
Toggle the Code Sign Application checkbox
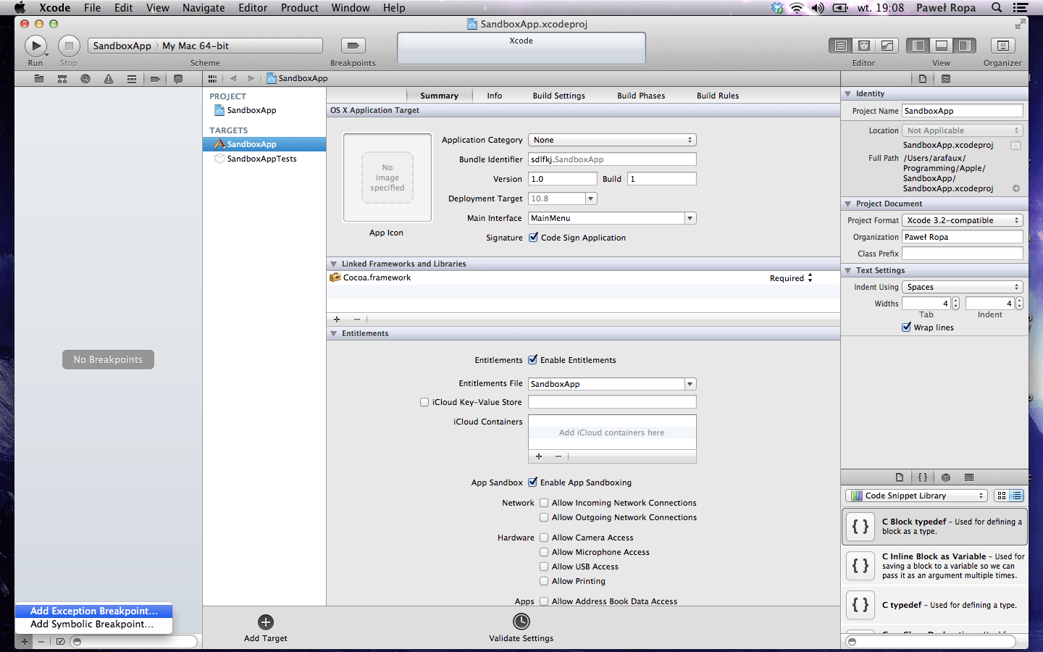click(533, 237)
